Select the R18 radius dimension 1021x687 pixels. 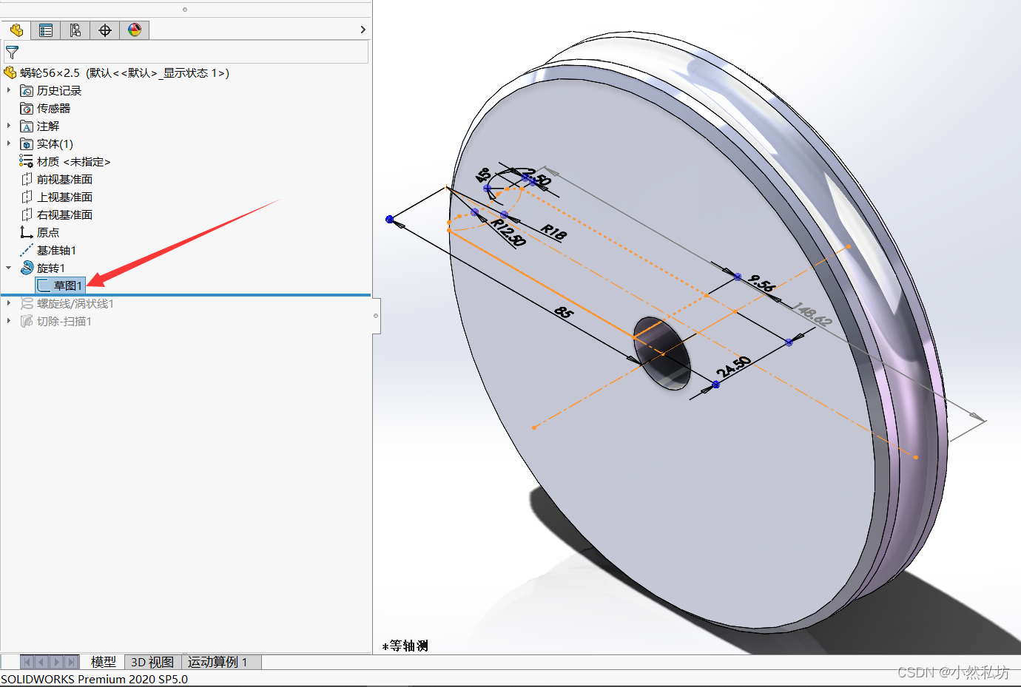coord(553,232)
